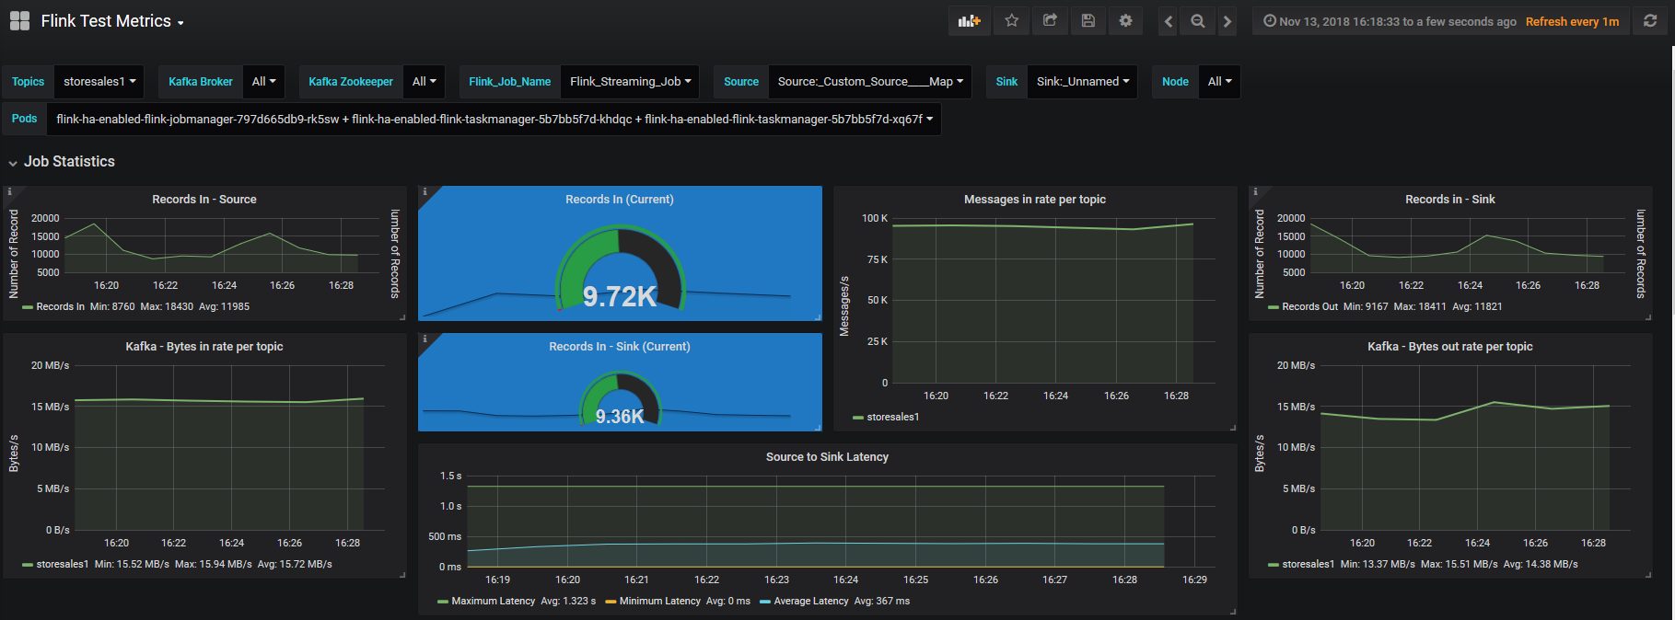Click the Save dashboard icon

click(1088, 21)
